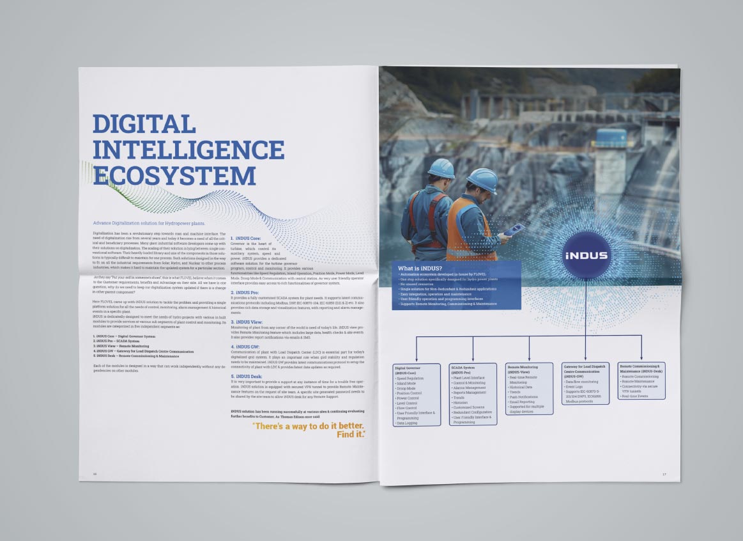Click list line '1. iNDUS Core – Digital Governor System'
This screenshot has height=541, width=743.
tap(124, 336)
